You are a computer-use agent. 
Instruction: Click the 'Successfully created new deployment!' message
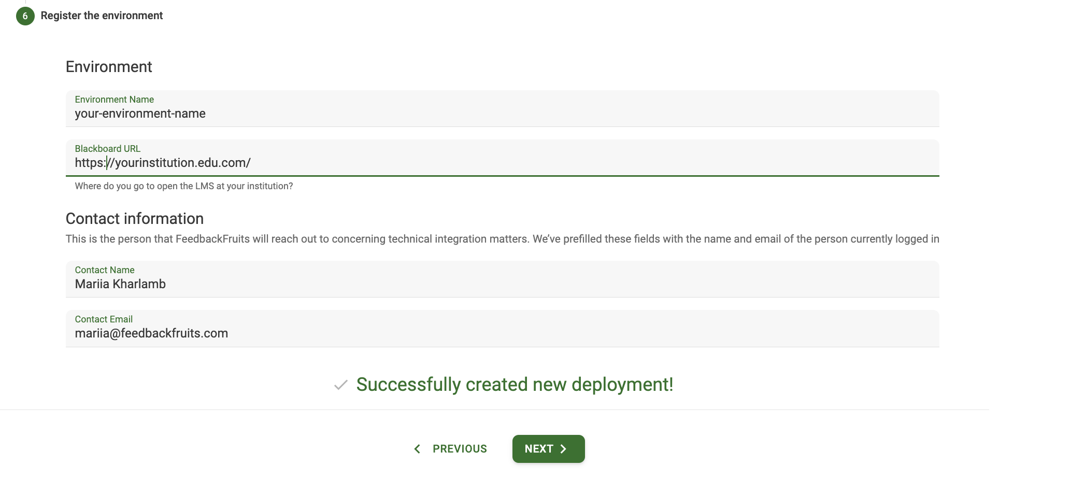point(514,385)
